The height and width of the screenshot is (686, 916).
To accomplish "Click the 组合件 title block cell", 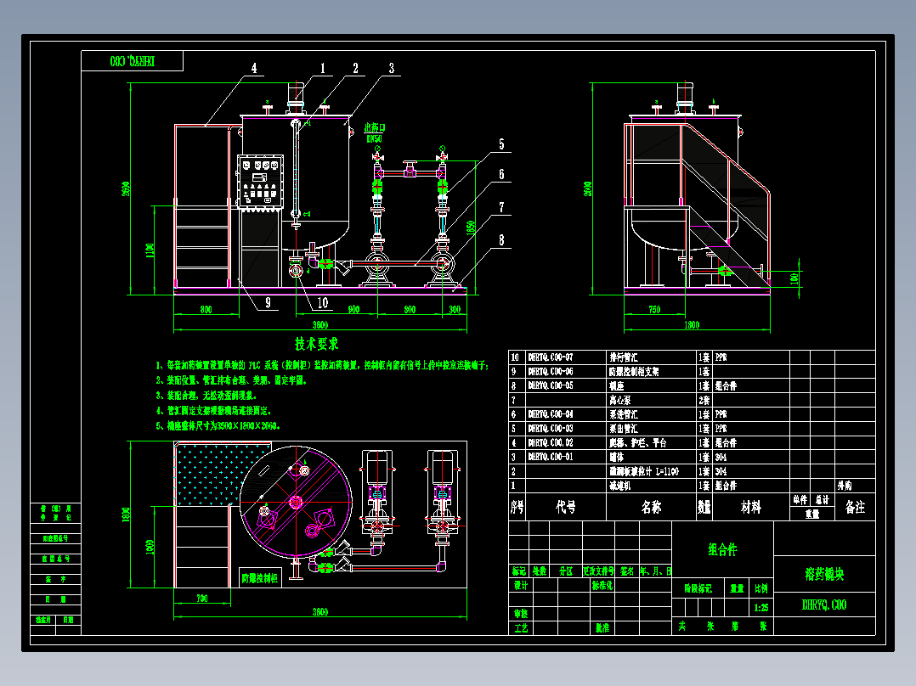I will point(722,549).
